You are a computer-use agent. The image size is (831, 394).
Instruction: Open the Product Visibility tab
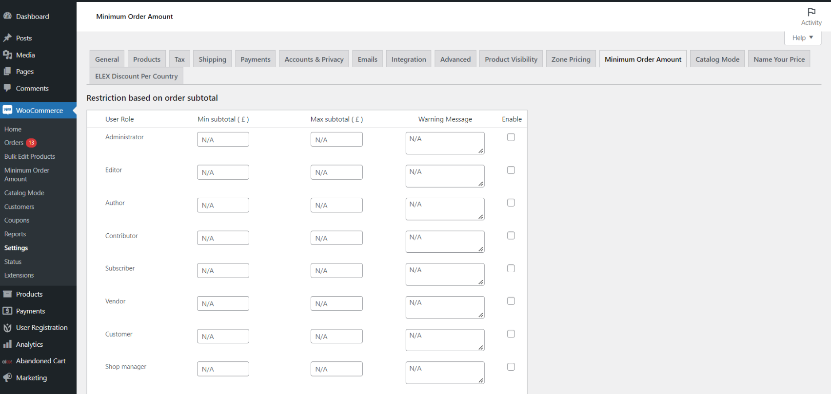(511, 59)
